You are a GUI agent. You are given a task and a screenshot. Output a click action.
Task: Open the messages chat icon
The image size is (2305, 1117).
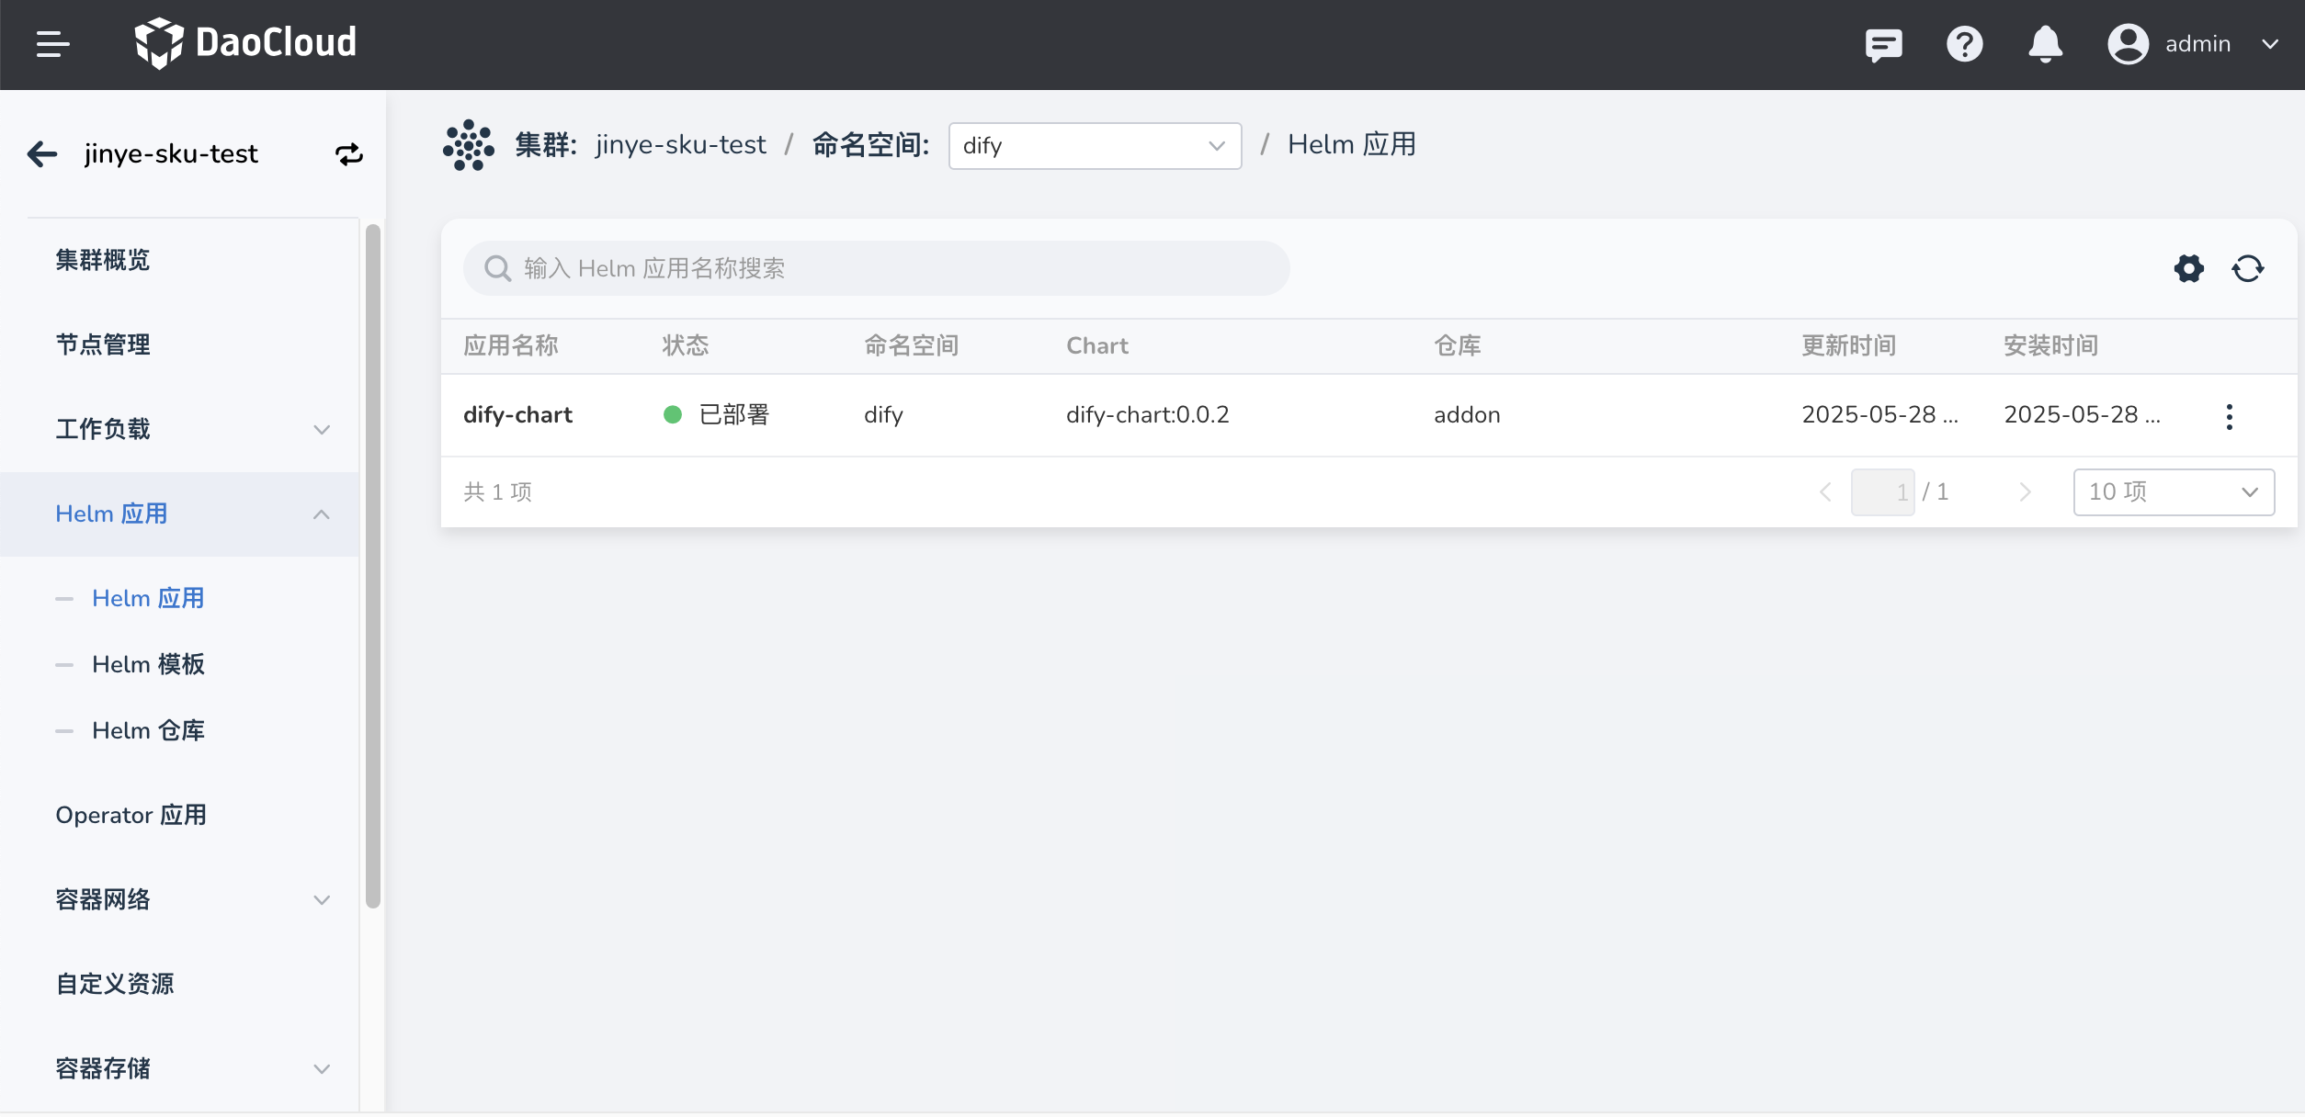click(1883, 44)
